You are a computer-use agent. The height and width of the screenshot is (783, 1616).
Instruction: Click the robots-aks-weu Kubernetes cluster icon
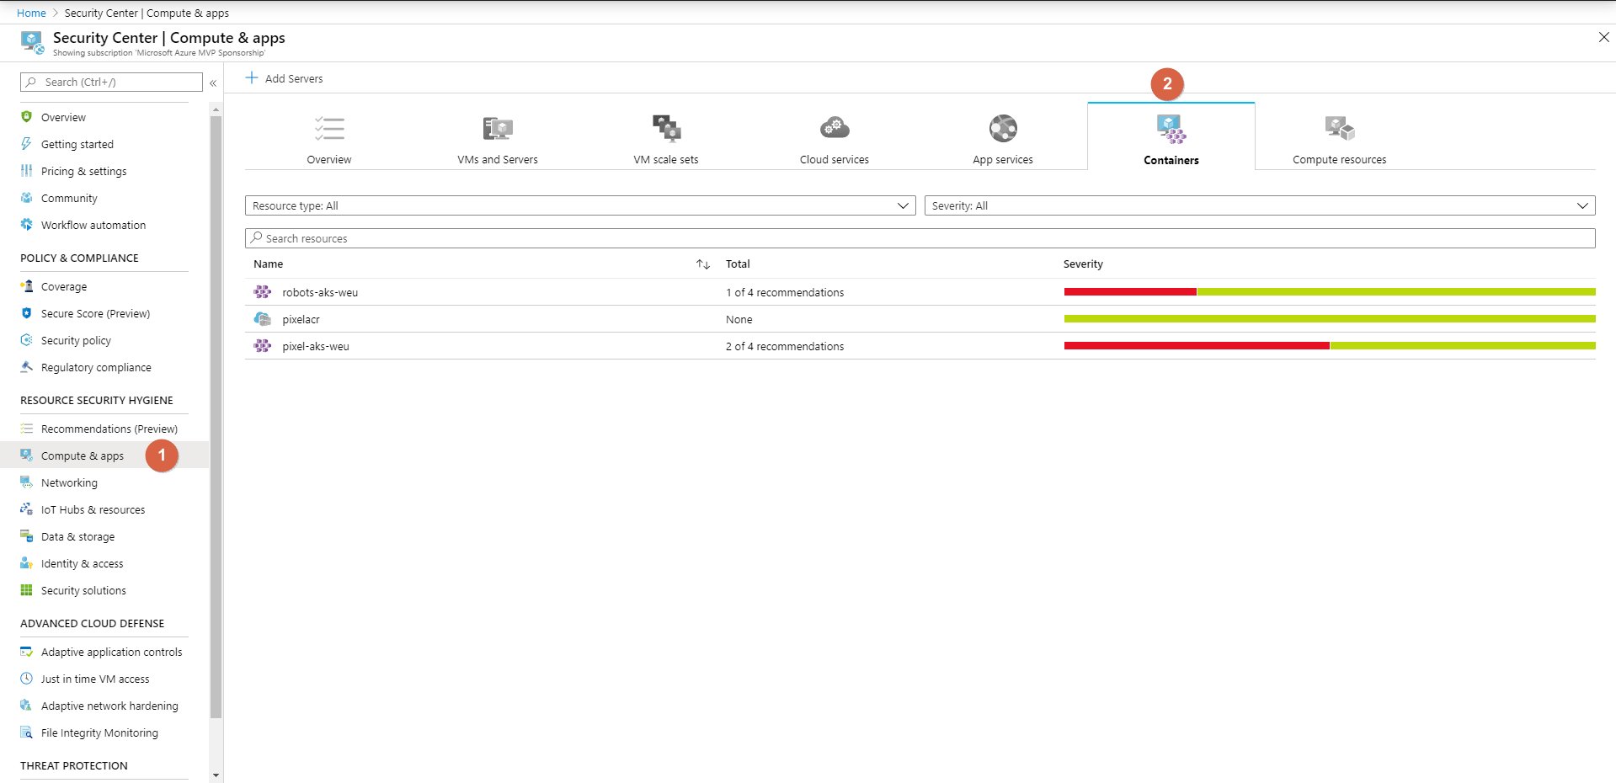pos(263,292)
